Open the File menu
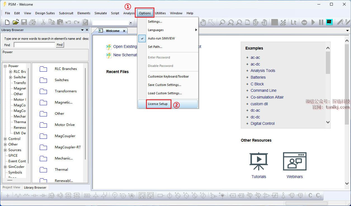 [x=8, y=13]
